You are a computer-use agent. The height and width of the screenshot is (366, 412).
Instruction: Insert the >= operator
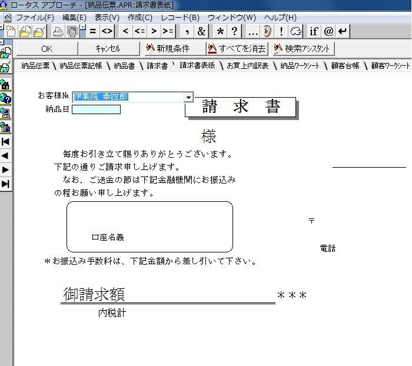pos(168,31)
